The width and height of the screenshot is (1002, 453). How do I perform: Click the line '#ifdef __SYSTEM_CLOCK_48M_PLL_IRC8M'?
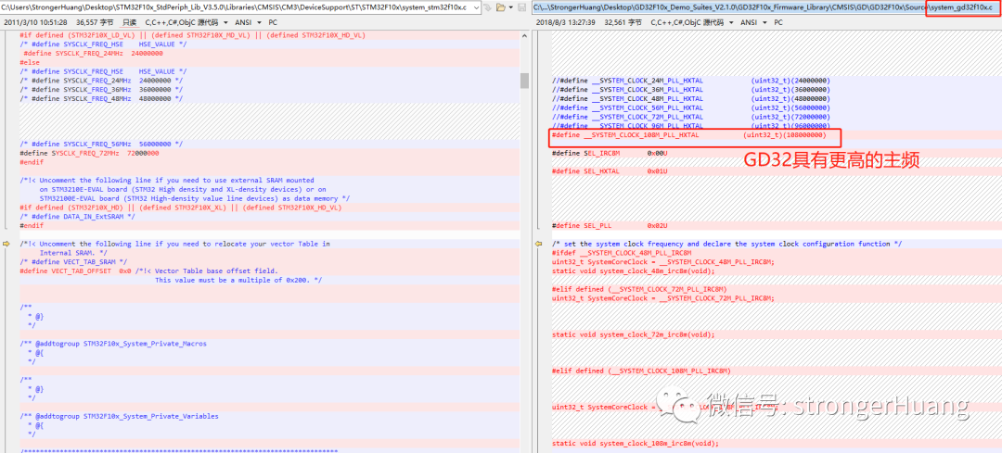(622, 253)
